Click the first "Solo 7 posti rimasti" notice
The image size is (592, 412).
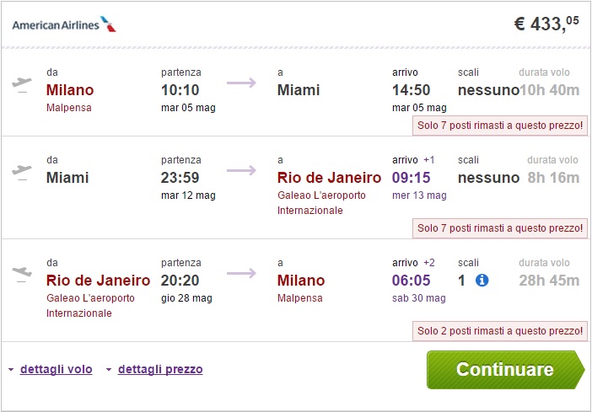click(x=499, y=126)
